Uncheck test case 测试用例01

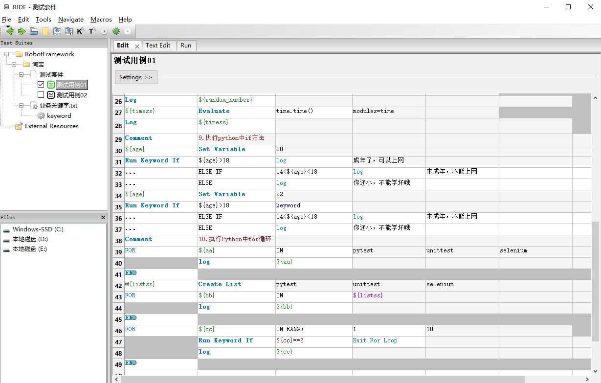tap(41, 84)
